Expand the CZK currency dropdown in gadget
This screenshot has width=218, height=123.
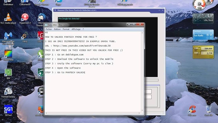(x=197, y=48)
